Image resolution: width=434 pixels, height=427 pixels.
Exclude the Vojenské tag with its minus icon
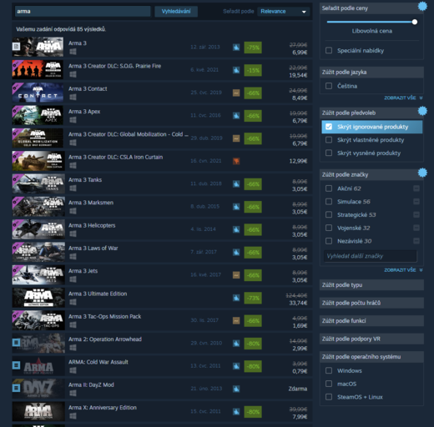click(x=416, y=228)
